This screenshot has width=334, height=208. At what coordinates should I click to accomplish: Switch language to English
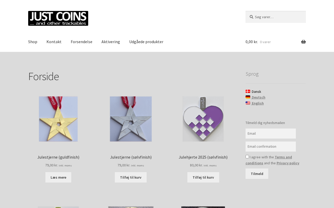(258, 103)
